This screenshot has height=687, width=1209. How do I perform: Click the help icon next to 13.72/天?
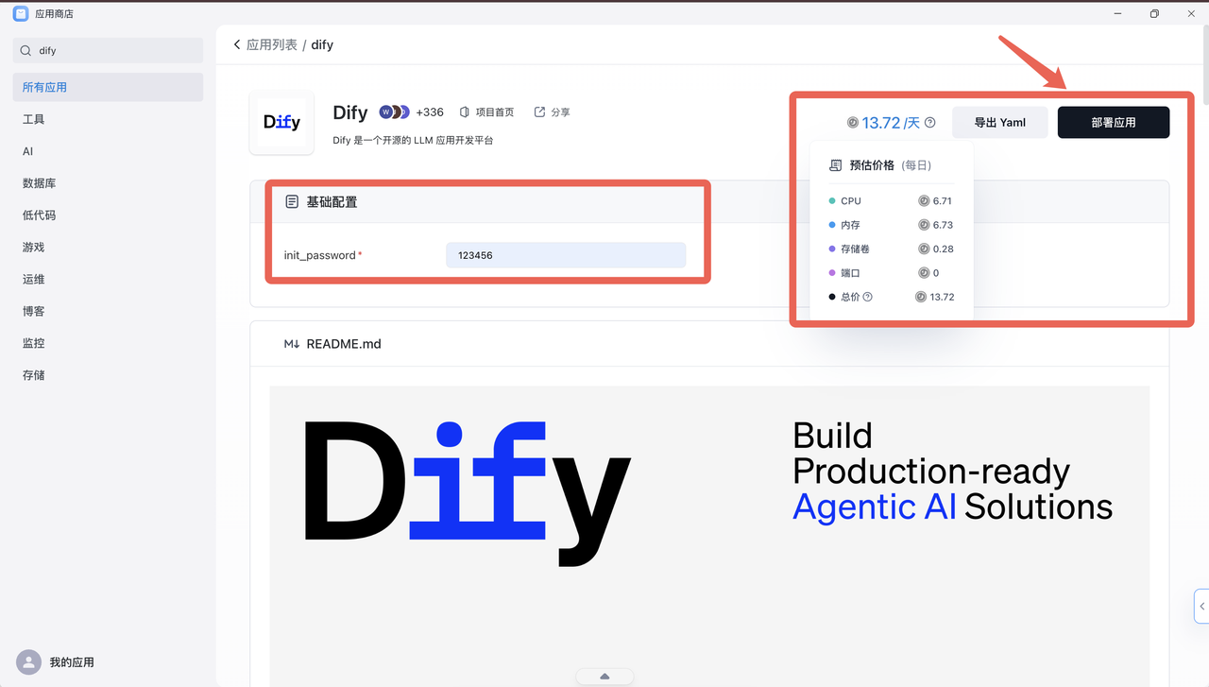click(930, 123)
